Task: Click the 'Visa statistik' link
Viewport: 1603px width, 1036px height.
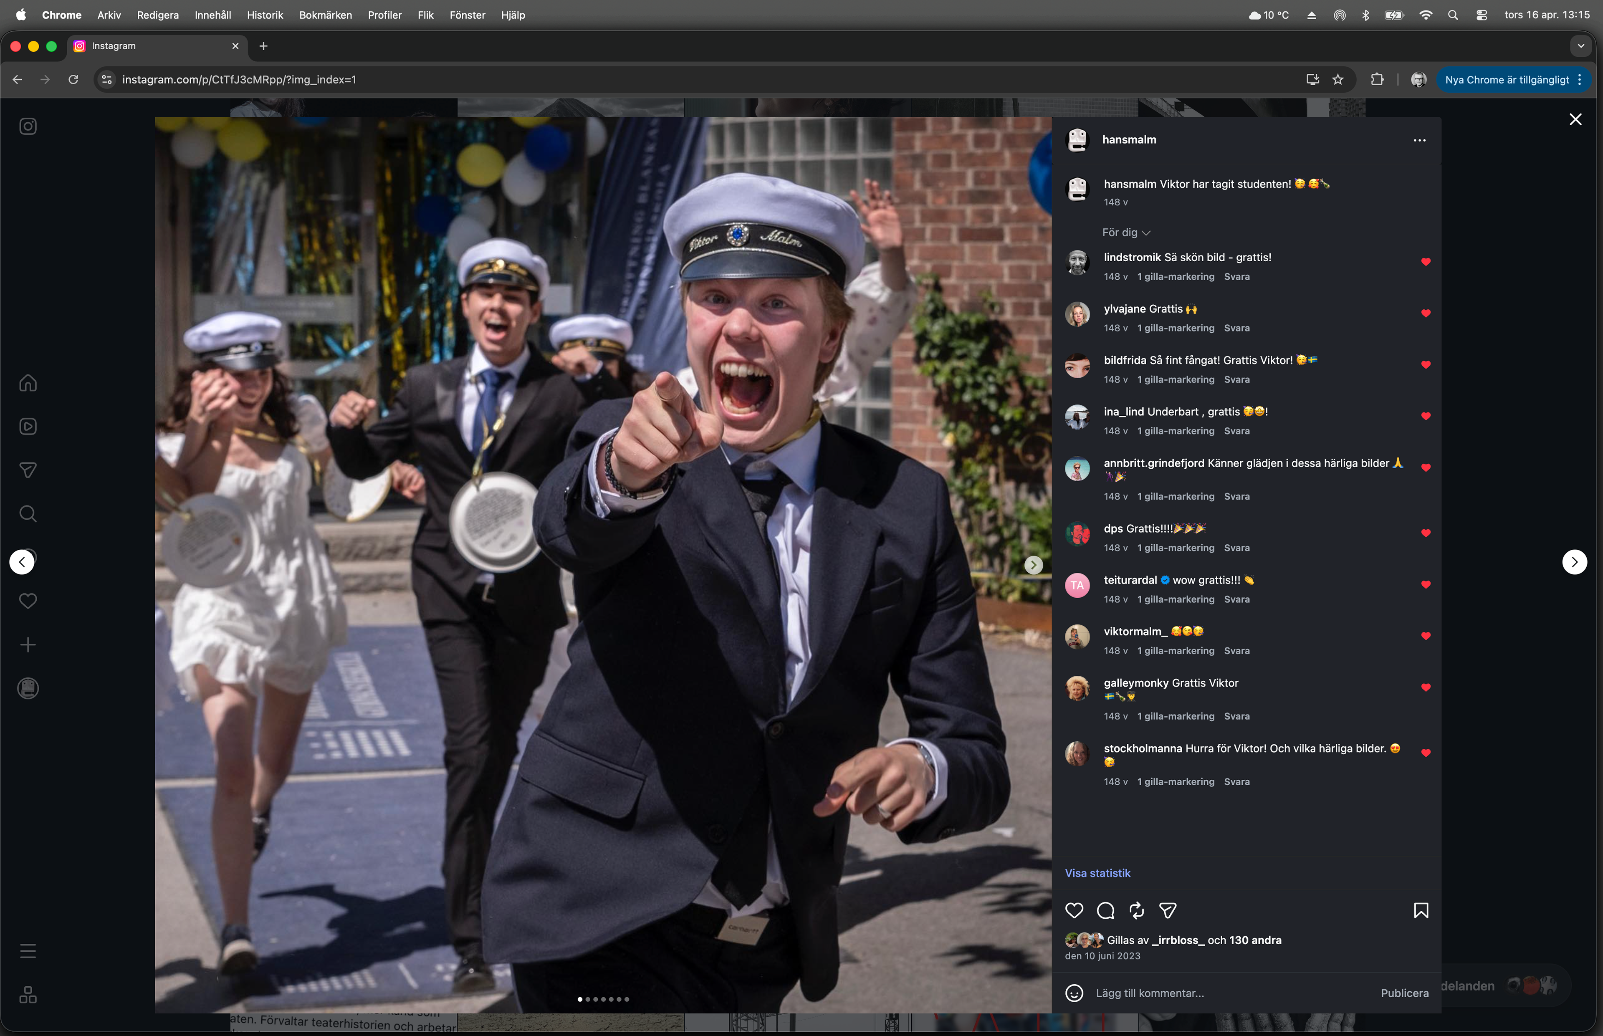Action: [1097, 872]
